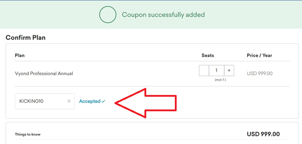Focus the coupon code input field
302x144 pixels.
pos(40,101)
